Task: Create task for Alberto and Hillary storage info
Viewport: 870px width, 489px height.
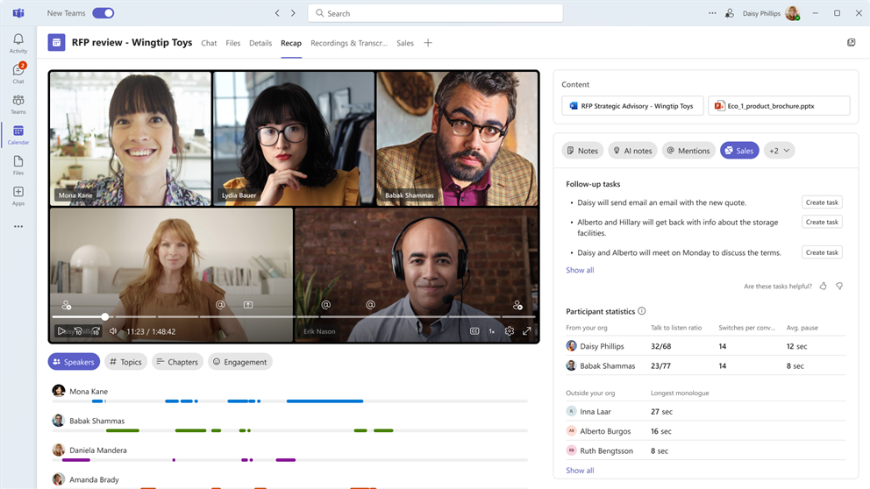Action: (822, 222)
